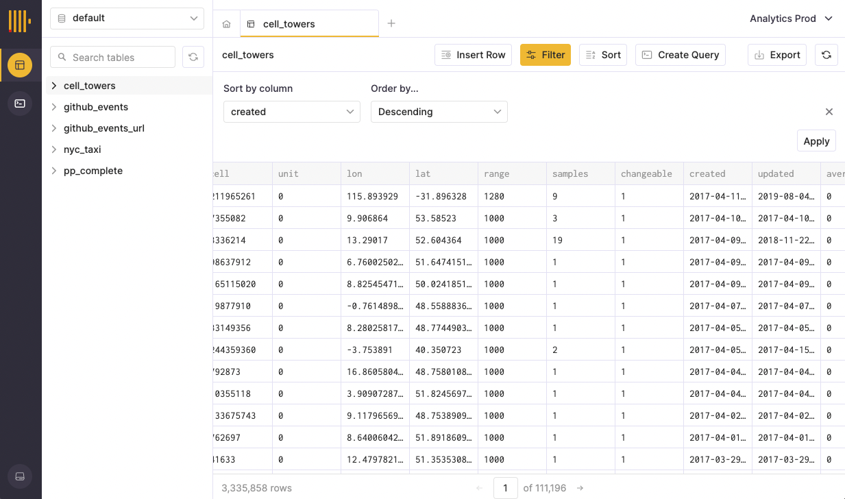The height and width of the screenshot is (499, 845).
Task: Expand the nyc_taxi table
Action: click(x=54, y=149)
